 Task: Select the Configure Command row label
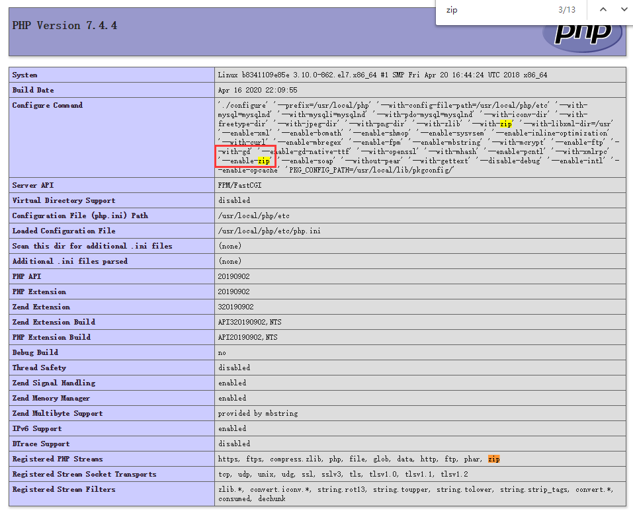[x=48, y=105]
